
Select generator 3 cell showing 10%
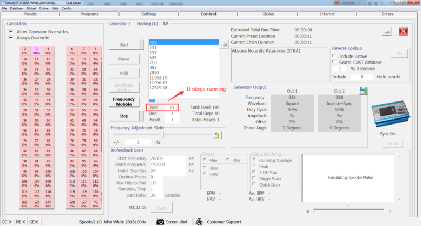[x=36, y=52]
